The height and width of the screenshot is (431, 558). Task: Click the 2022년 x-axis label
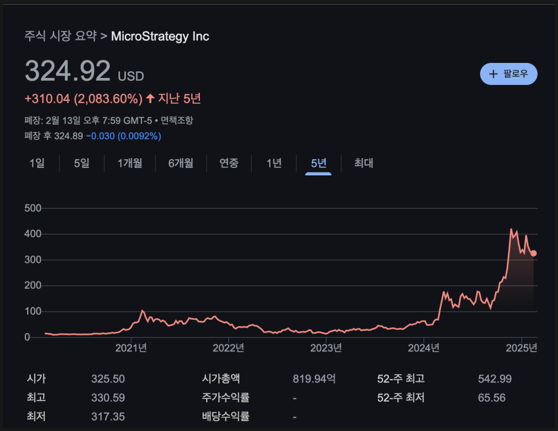click(x=229, y=348)
